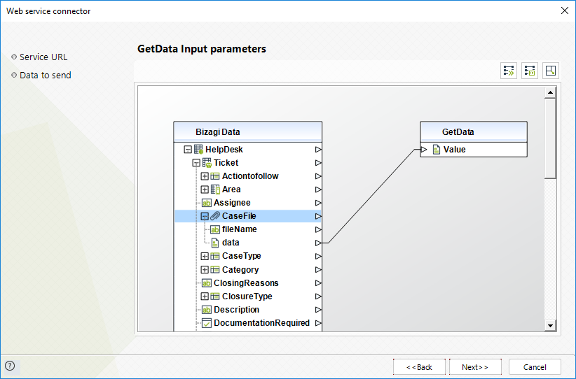Go to the Service URL step
This screenshot has width=576, height=379.
click(x=43, y=57)
